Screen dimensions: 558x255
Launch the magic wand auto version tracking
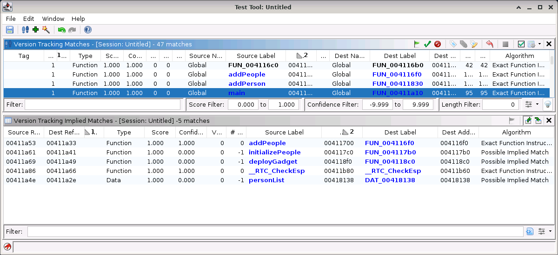click(46, 30)
